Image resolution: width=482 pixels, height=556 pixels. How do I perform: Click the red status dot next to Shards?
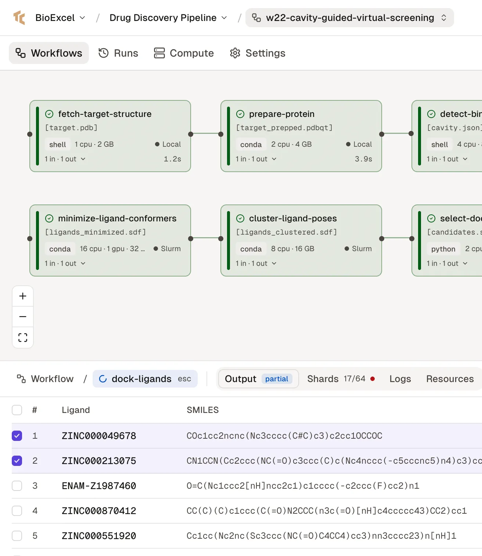point(373,379)
